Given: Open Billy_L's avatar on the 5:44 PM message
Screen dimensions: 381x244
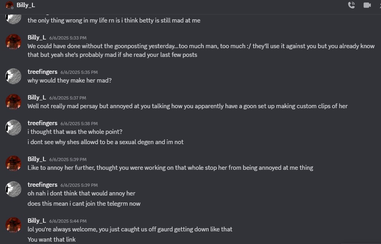Looking at the screenshot, I should click(x=13, y=225).
